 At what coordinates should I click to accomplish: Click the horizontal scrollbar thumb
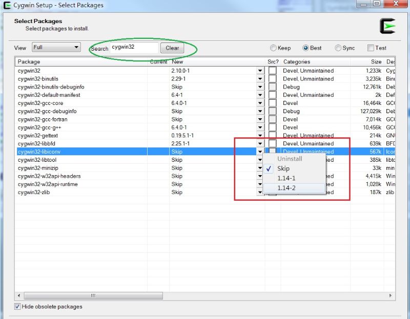[x=93, y=295]
